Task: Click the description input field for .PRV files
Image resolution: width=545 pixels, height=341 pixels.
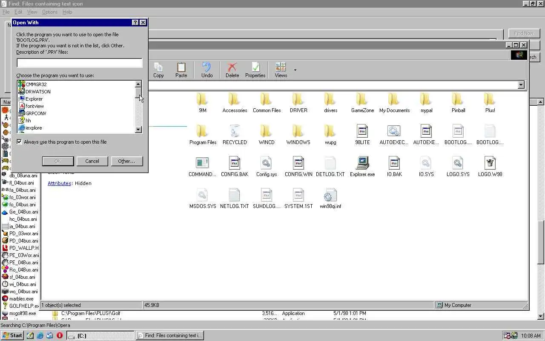Action: coord(80,63)
